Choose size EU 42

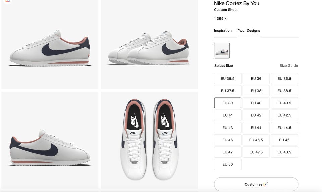click(x=256, y=115)
